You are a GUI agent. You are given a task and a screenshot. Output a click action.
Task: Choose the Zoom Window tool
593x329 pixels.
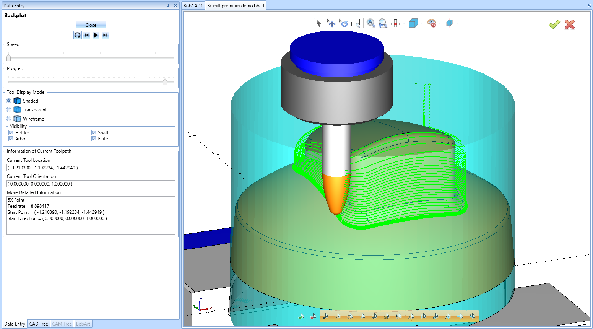coord(356,23)
